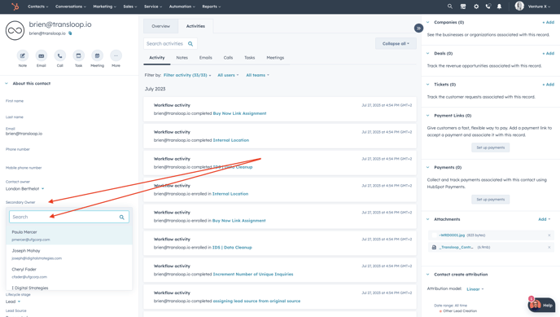Collapse the Companies (0) section
The height and width of the screenshot is (317, 560).
click(x=428, y=22)
